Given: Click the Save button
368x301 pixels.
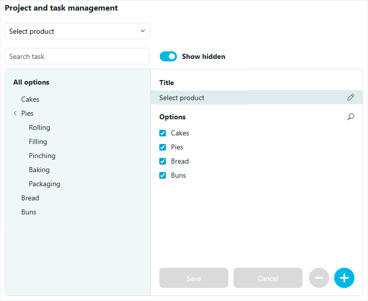Looking at the screenshot, I should [194, 278].
